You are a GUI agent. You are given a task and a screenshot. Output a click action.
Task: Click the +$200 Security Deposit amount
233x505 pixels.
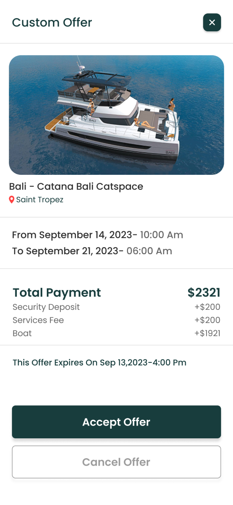click(207, 307)
